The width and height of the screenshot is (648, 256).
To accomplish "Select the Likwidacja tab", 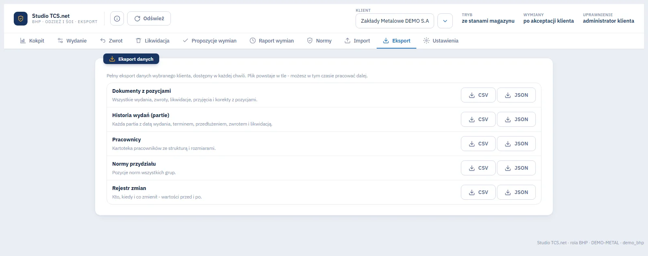I will pos(153,41).
